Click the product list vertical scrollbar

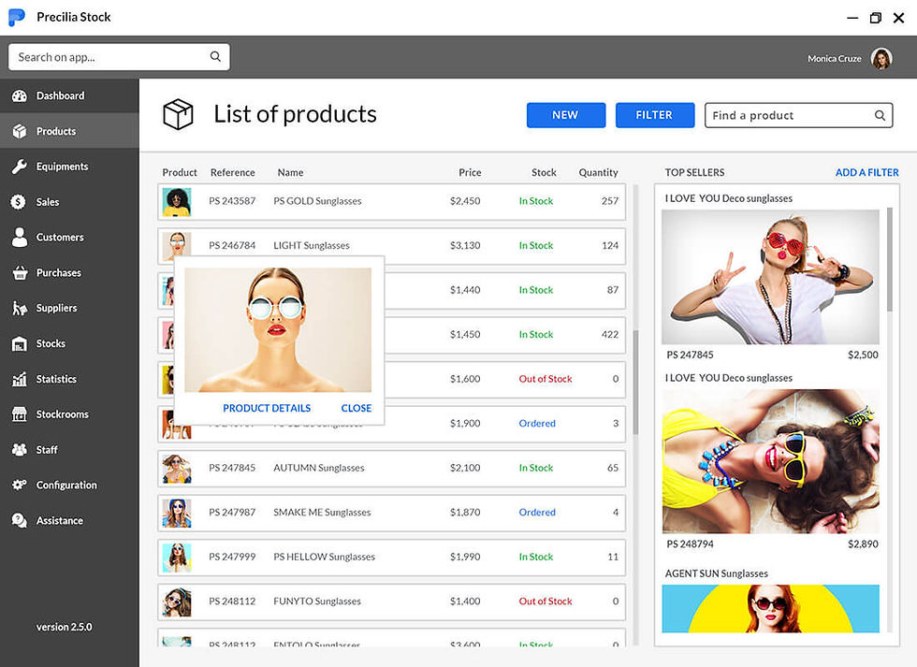[x=635, y=383]
